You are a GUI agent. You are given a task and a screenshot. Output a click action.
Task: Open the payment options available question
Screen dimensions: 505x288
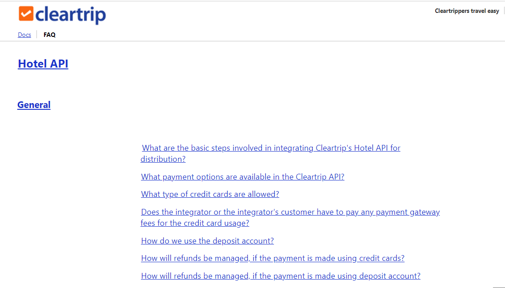click(x=243, y=177)
